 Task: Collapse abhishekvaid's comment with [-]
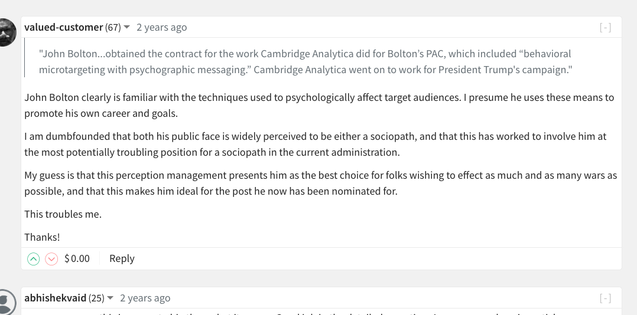tap(605, 298)
